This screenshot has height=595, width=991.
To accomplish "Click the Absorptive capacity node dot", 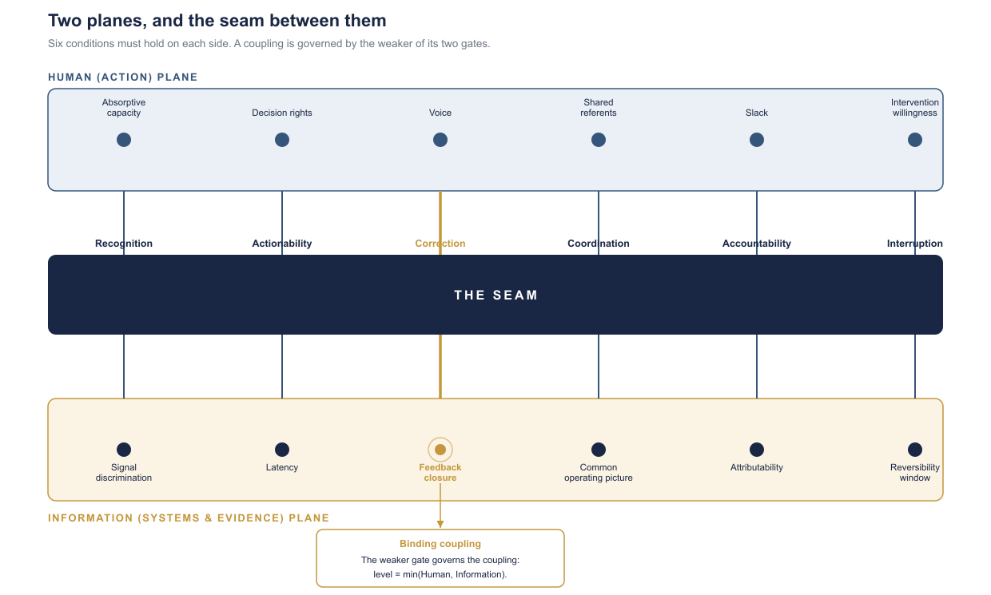I will coord(124,140).
